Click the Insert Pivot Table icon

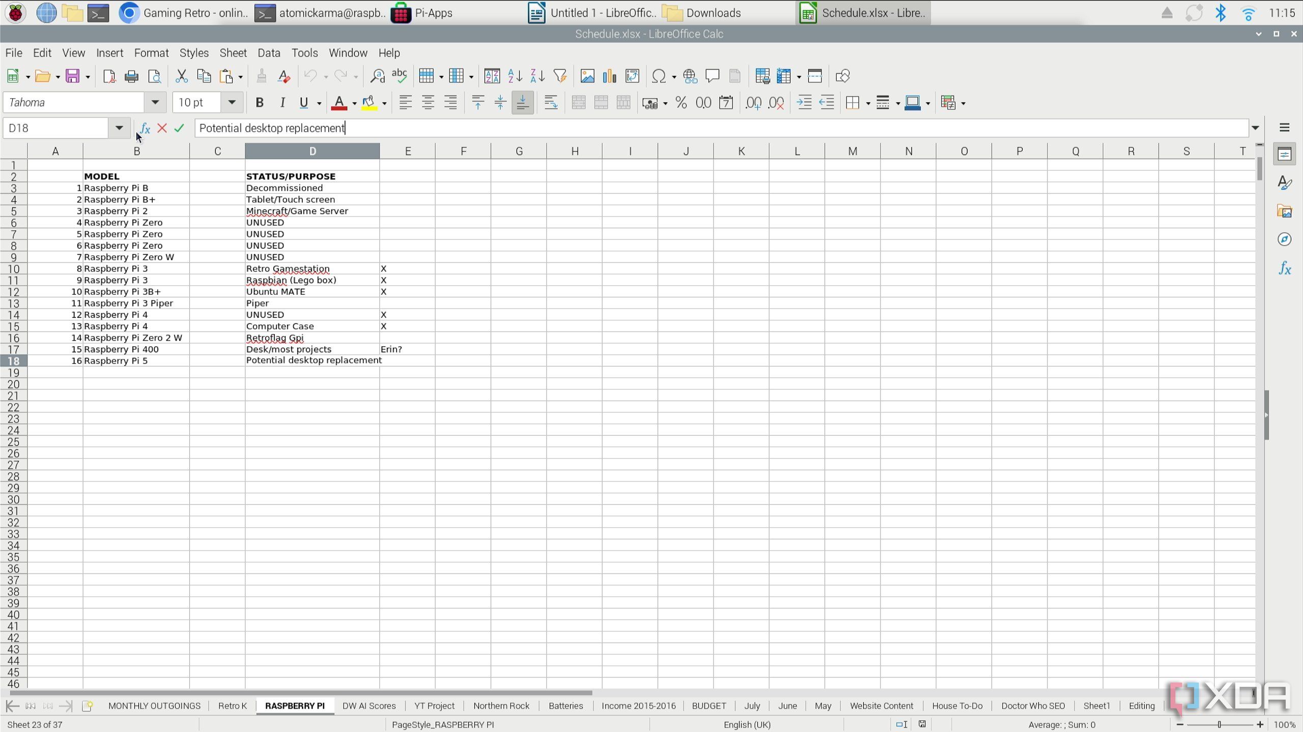(632, 76)
